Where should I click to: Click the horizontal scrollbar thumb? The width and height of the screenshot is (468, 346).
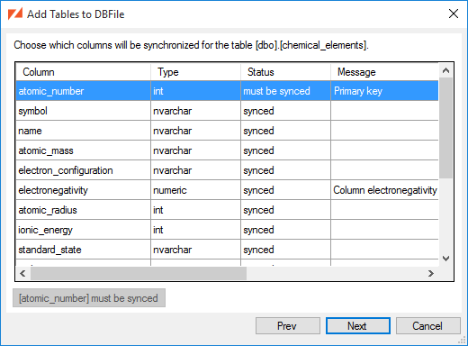pos(139,273)
